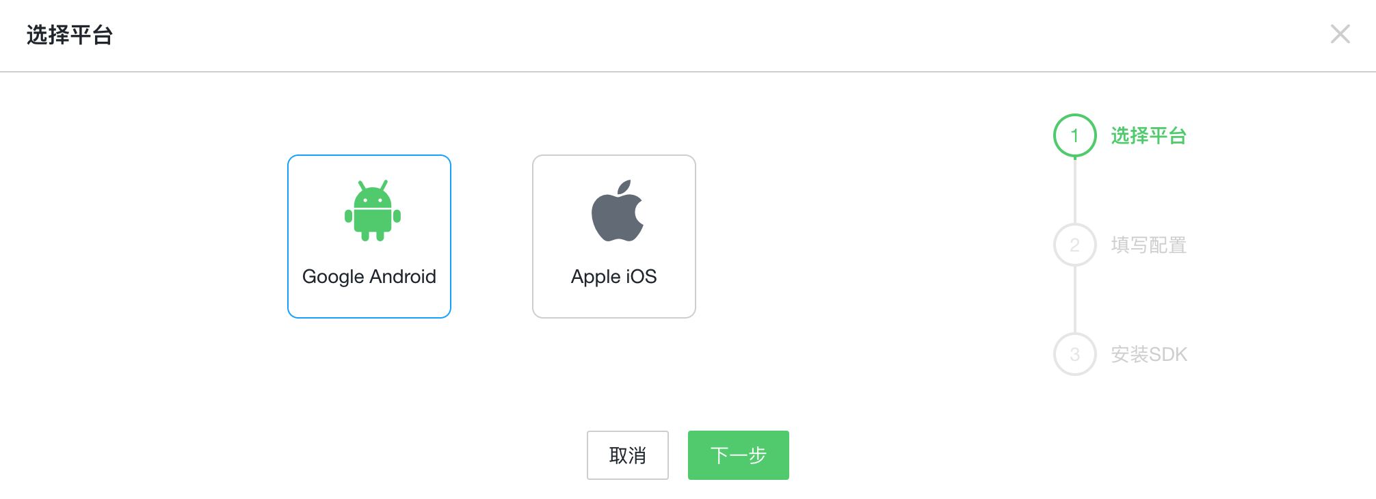The height and width of the screenshot is (499, 1376).
Task: Close the platform selection dialog
Action: (x=1340, y=34)
